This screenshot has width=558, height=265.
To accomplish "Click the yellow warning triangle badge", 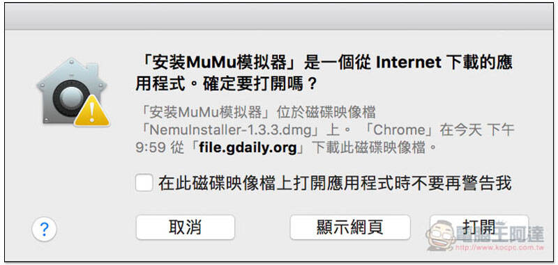I will pos(92,111).
